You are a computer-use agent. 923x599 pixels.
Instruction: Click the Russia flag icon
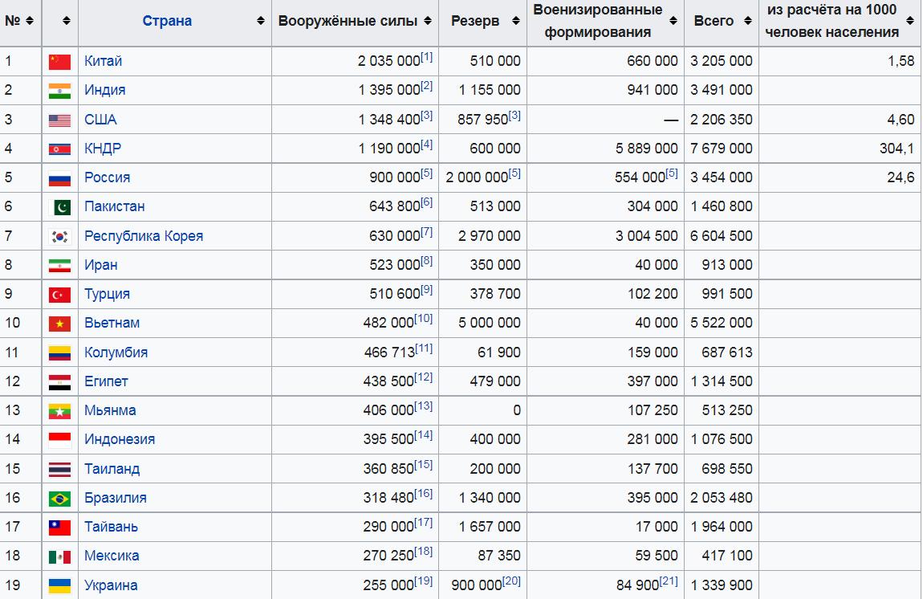[x=59, y=178]
